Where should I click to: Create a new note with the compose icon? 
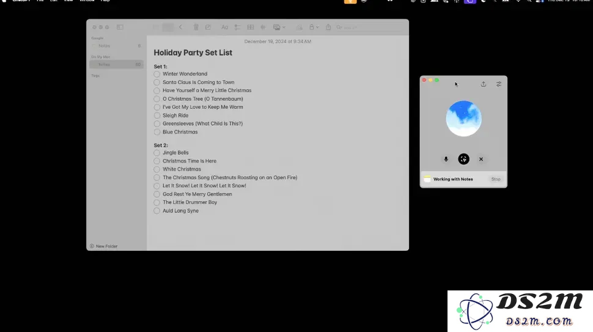click(x=208, y=28)
